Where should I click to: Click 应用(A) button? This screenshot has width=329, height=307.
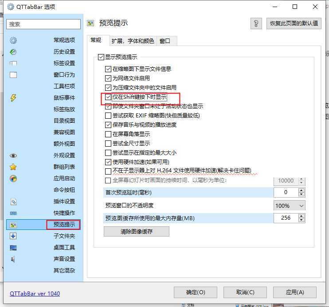(x=295, y=292)
